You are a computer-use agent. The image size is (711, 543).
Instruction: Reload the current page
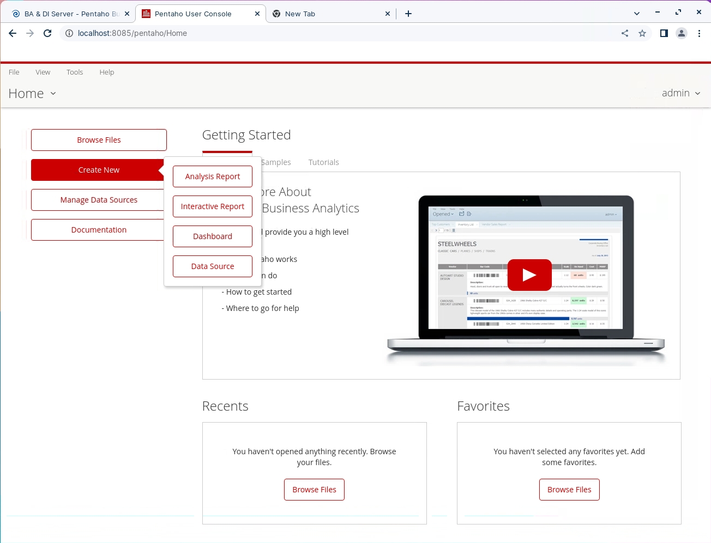47,33
